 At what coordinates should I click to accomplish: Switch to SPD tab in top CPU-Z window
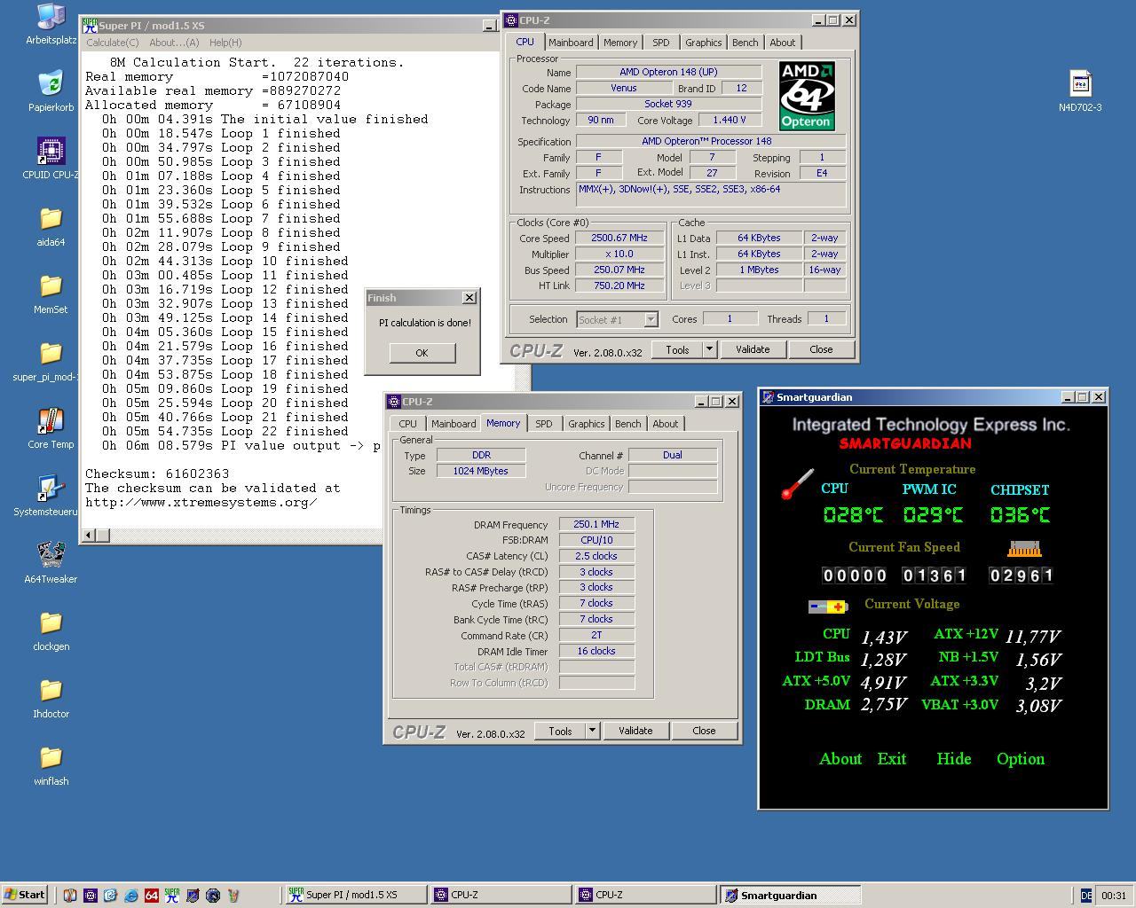[x=661, y=43]
